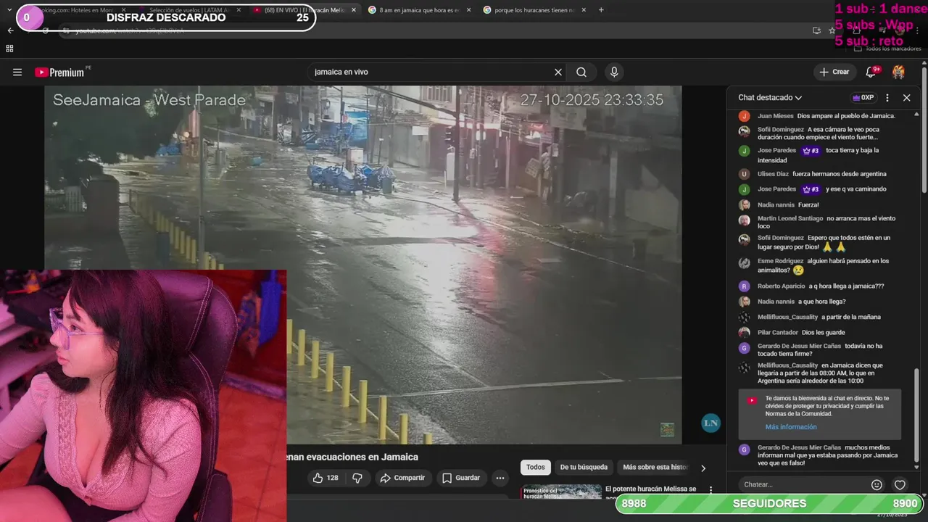Click message 'a q hora llega a jamaica???'
The height and width of the screenshot is (522, 928).
click(x=846, y=286)
